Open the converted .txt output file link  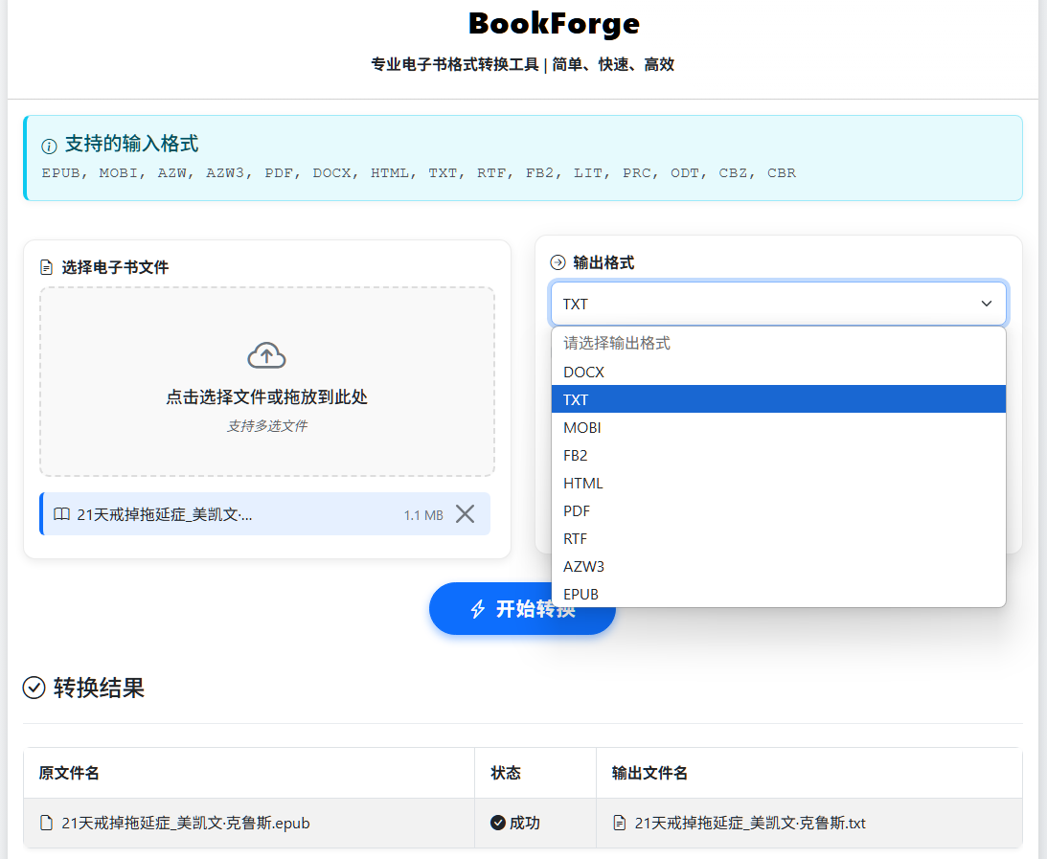pos(749,823)
